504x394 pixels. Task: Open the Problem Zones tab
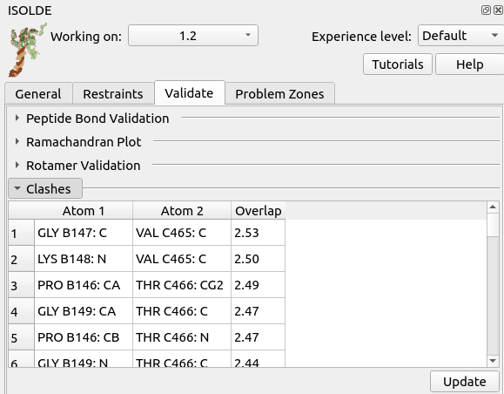click(x=279, y=94)
